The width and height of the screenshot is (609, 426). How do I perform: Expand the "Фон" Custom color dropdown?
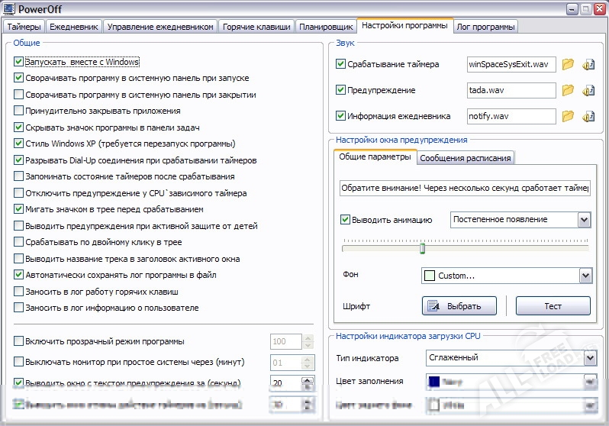[x=585, y=275]
